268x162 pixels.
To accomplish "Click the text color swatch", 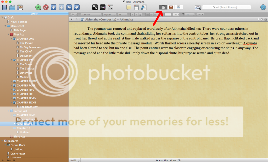I will pyautogui.click(x=168, y=15).
